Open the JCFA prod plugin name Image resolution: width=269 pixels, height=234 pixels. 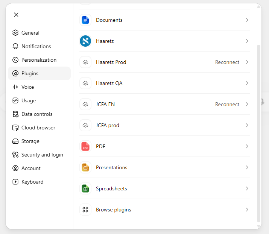click(x=107, y=125)
